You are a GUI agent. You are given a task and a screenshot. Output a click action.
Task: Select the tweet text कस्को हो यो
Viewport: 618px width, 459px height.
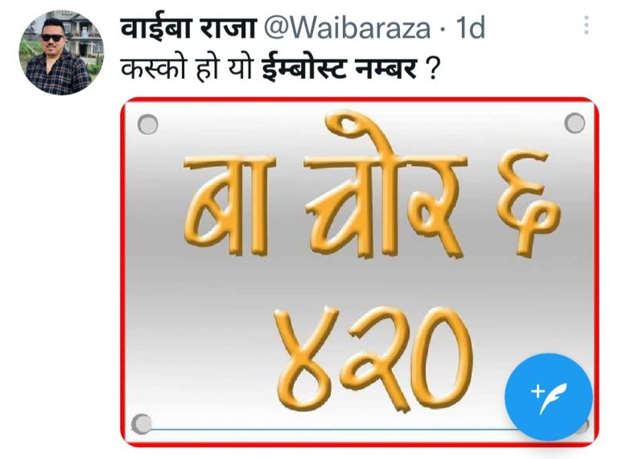click(x=187, y=69)
